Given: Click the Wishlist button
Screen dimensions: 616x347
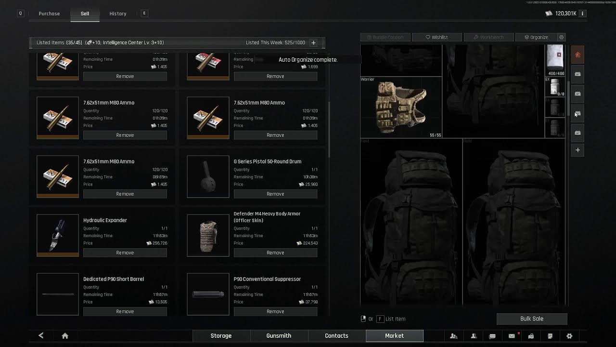Looking at the screenshot, I should click(436, 37).
